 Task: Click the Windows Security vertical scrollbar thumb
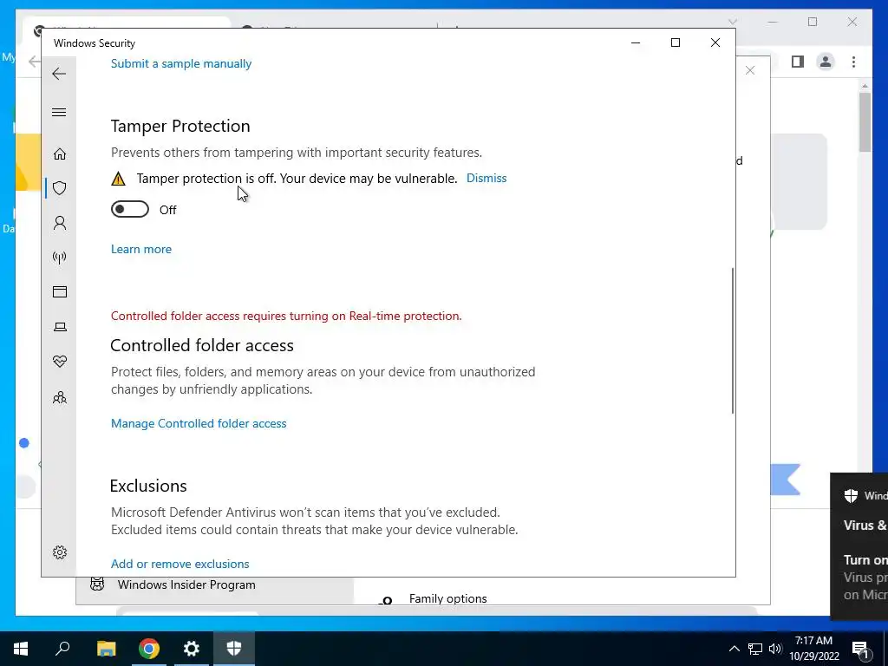click(732, 340)
